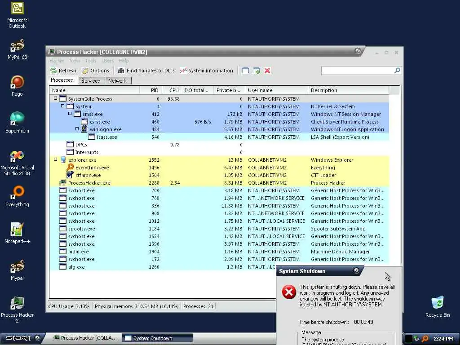Select the ctfmon.exe process row
Image resolution: width=460 pixels, height=345 pixels.
click(x=219, y=175)
